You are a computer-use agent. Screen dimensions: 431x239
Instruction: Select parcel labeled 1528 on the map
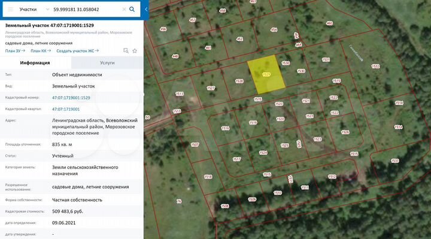tap(239, 81)
